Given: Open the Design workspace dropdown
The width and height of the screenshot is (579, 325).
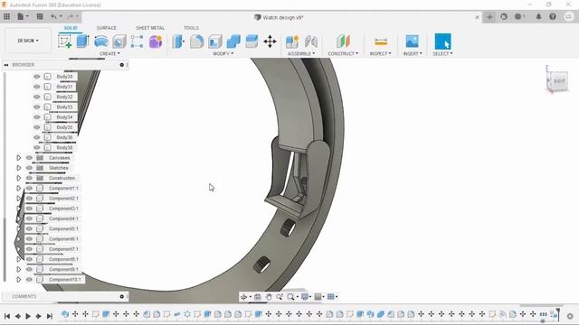Looking at the screenshot, I should pos(28,41).
